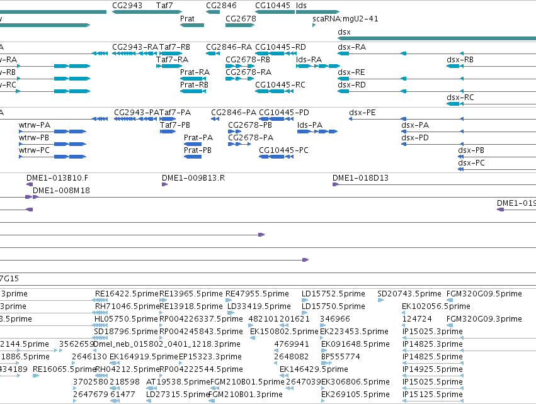Select the Prat gene bar

(x=192, y=25)
